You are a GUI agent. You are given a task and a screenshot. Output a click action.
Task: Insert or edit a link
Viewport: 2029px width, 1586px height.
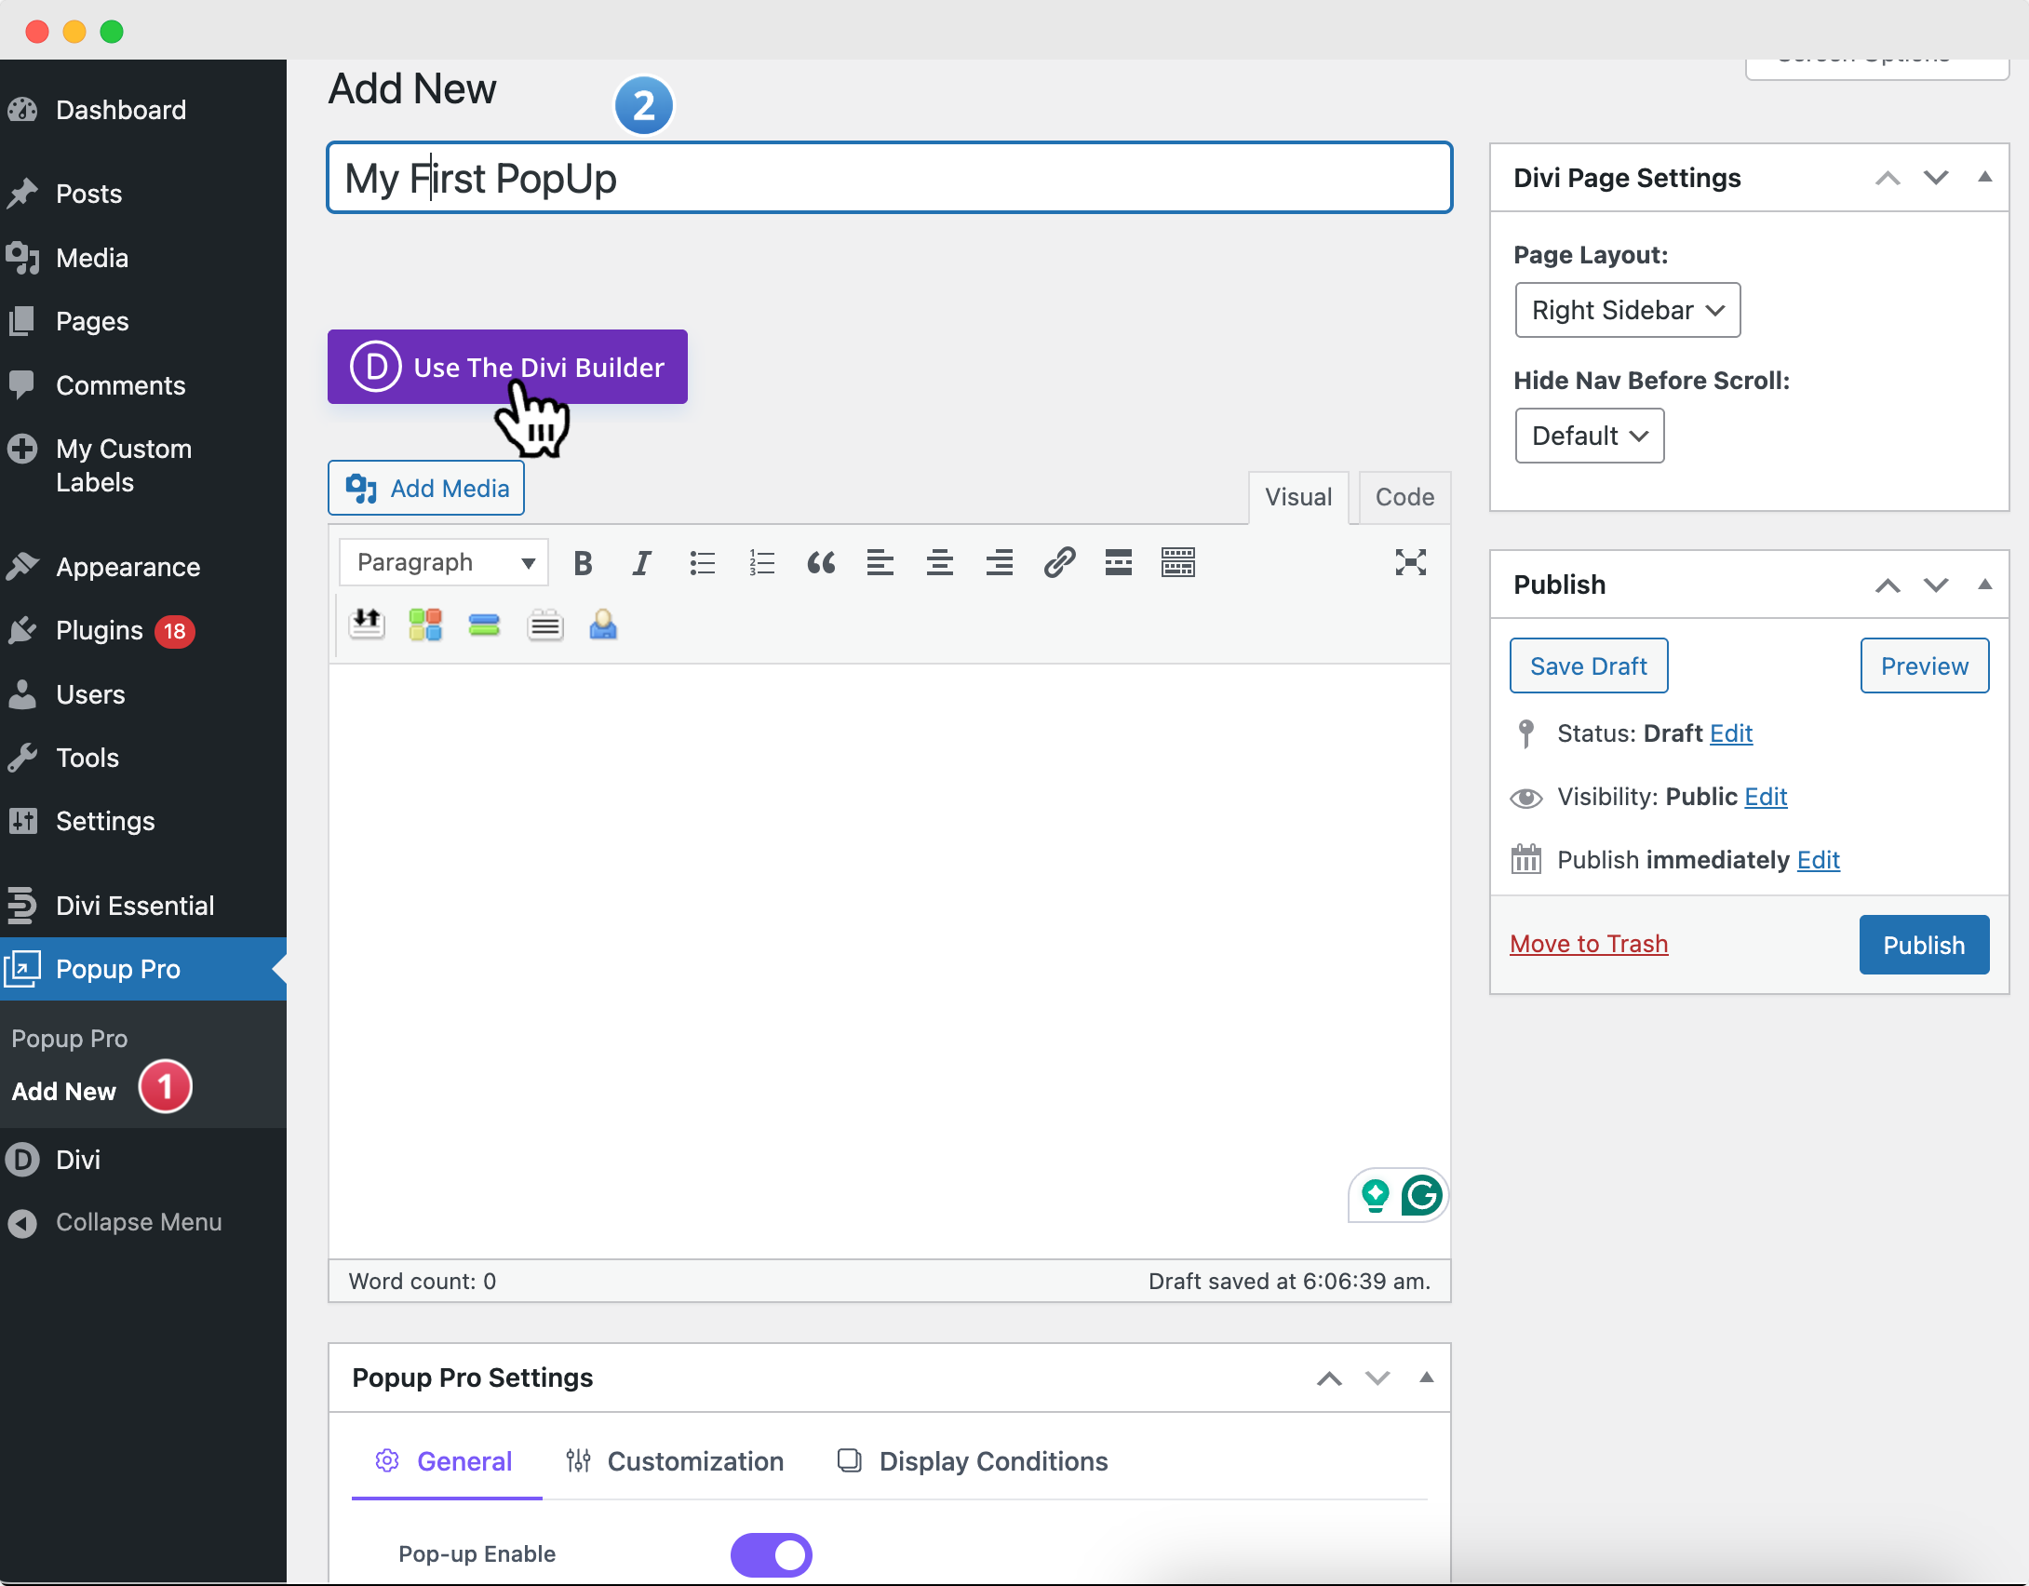1059,562
